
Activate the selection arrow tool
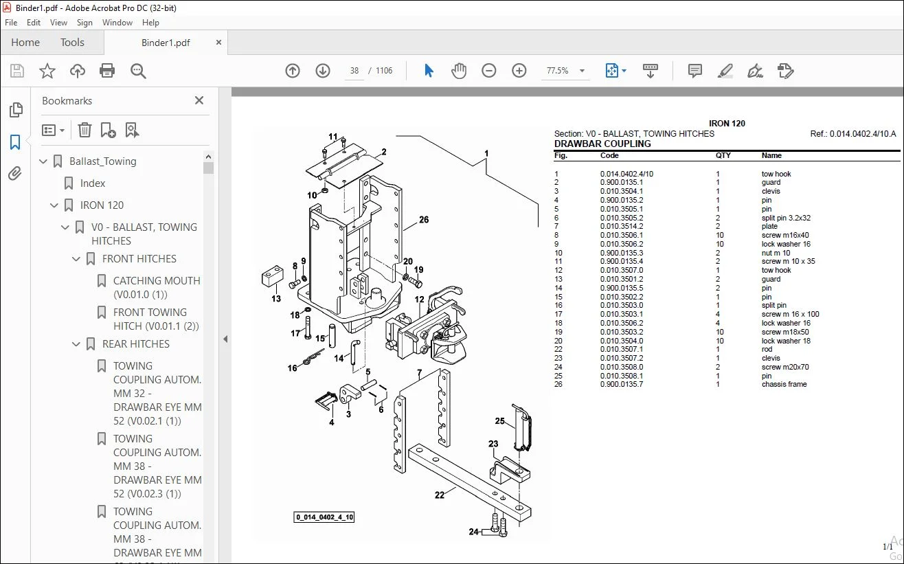[x=429, y=71]
